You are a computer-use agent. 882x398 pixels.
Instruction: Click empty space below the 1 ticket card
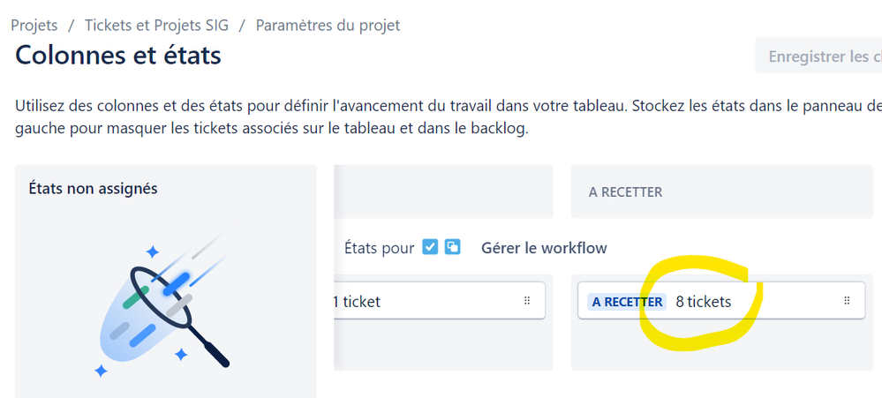click(x=443, y=344)
